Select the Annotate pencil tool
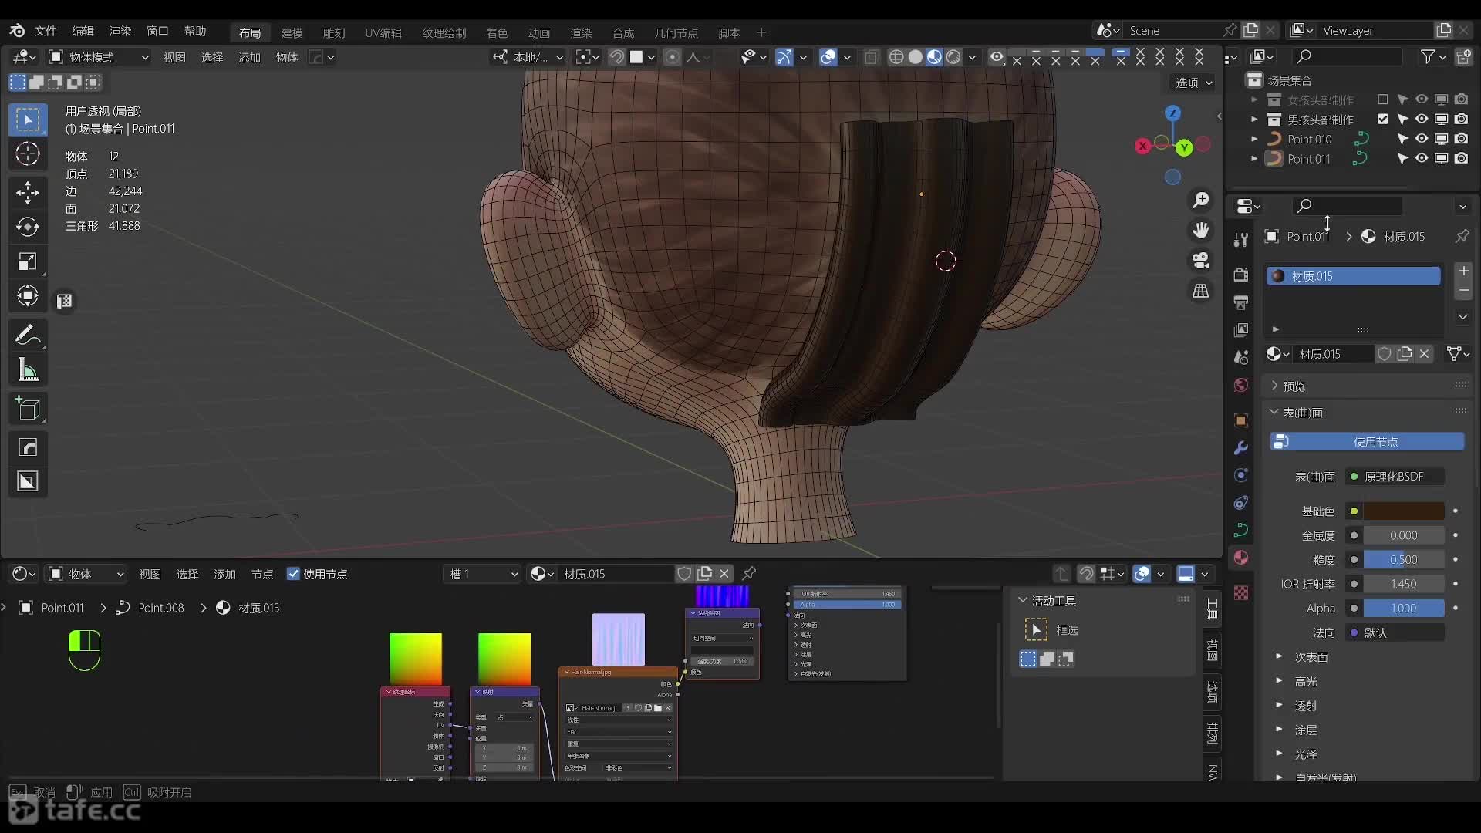Viewport: 1481px width, 833px height. (28, 336)
